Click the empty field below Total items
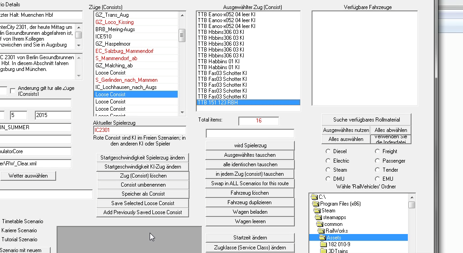463x253 pixels. click(250, 133)
